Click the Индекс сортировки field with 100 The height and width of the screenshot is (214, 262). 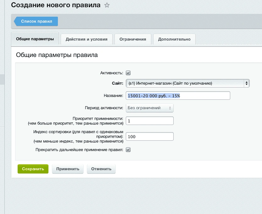pyautogui.click(x=149, y=137)
